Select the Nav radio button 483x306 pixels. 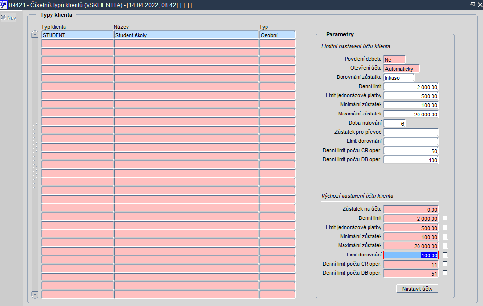coord(3,18)
